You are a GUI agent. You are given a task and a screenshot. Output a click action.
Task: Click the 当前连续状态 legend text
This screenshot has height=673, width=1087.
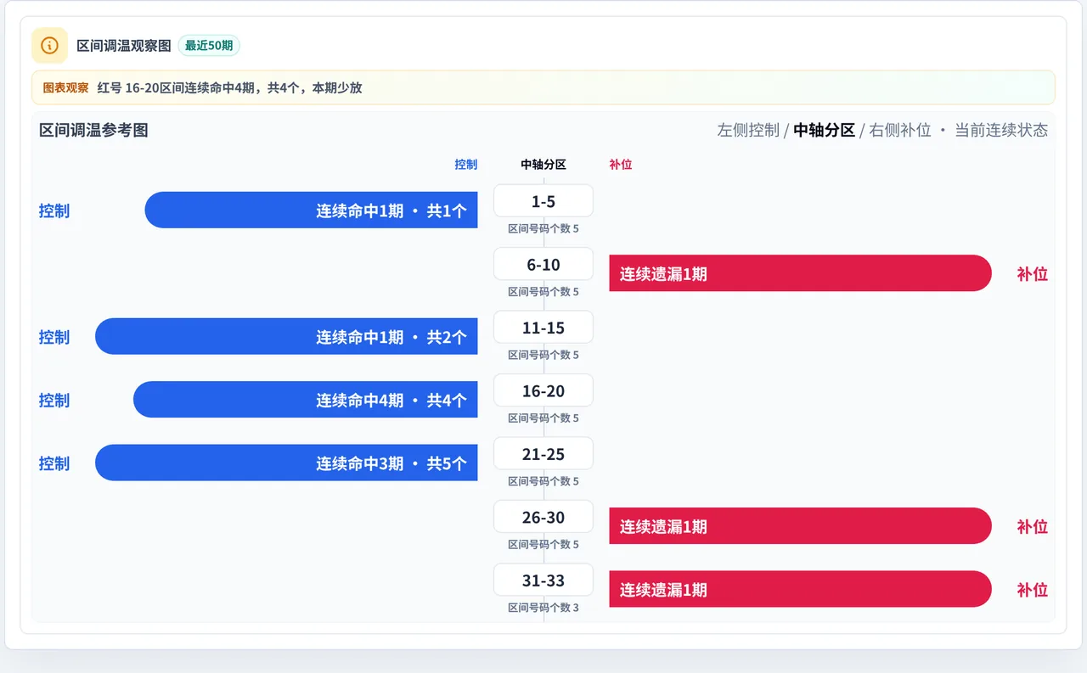[x=1001, y=130]
